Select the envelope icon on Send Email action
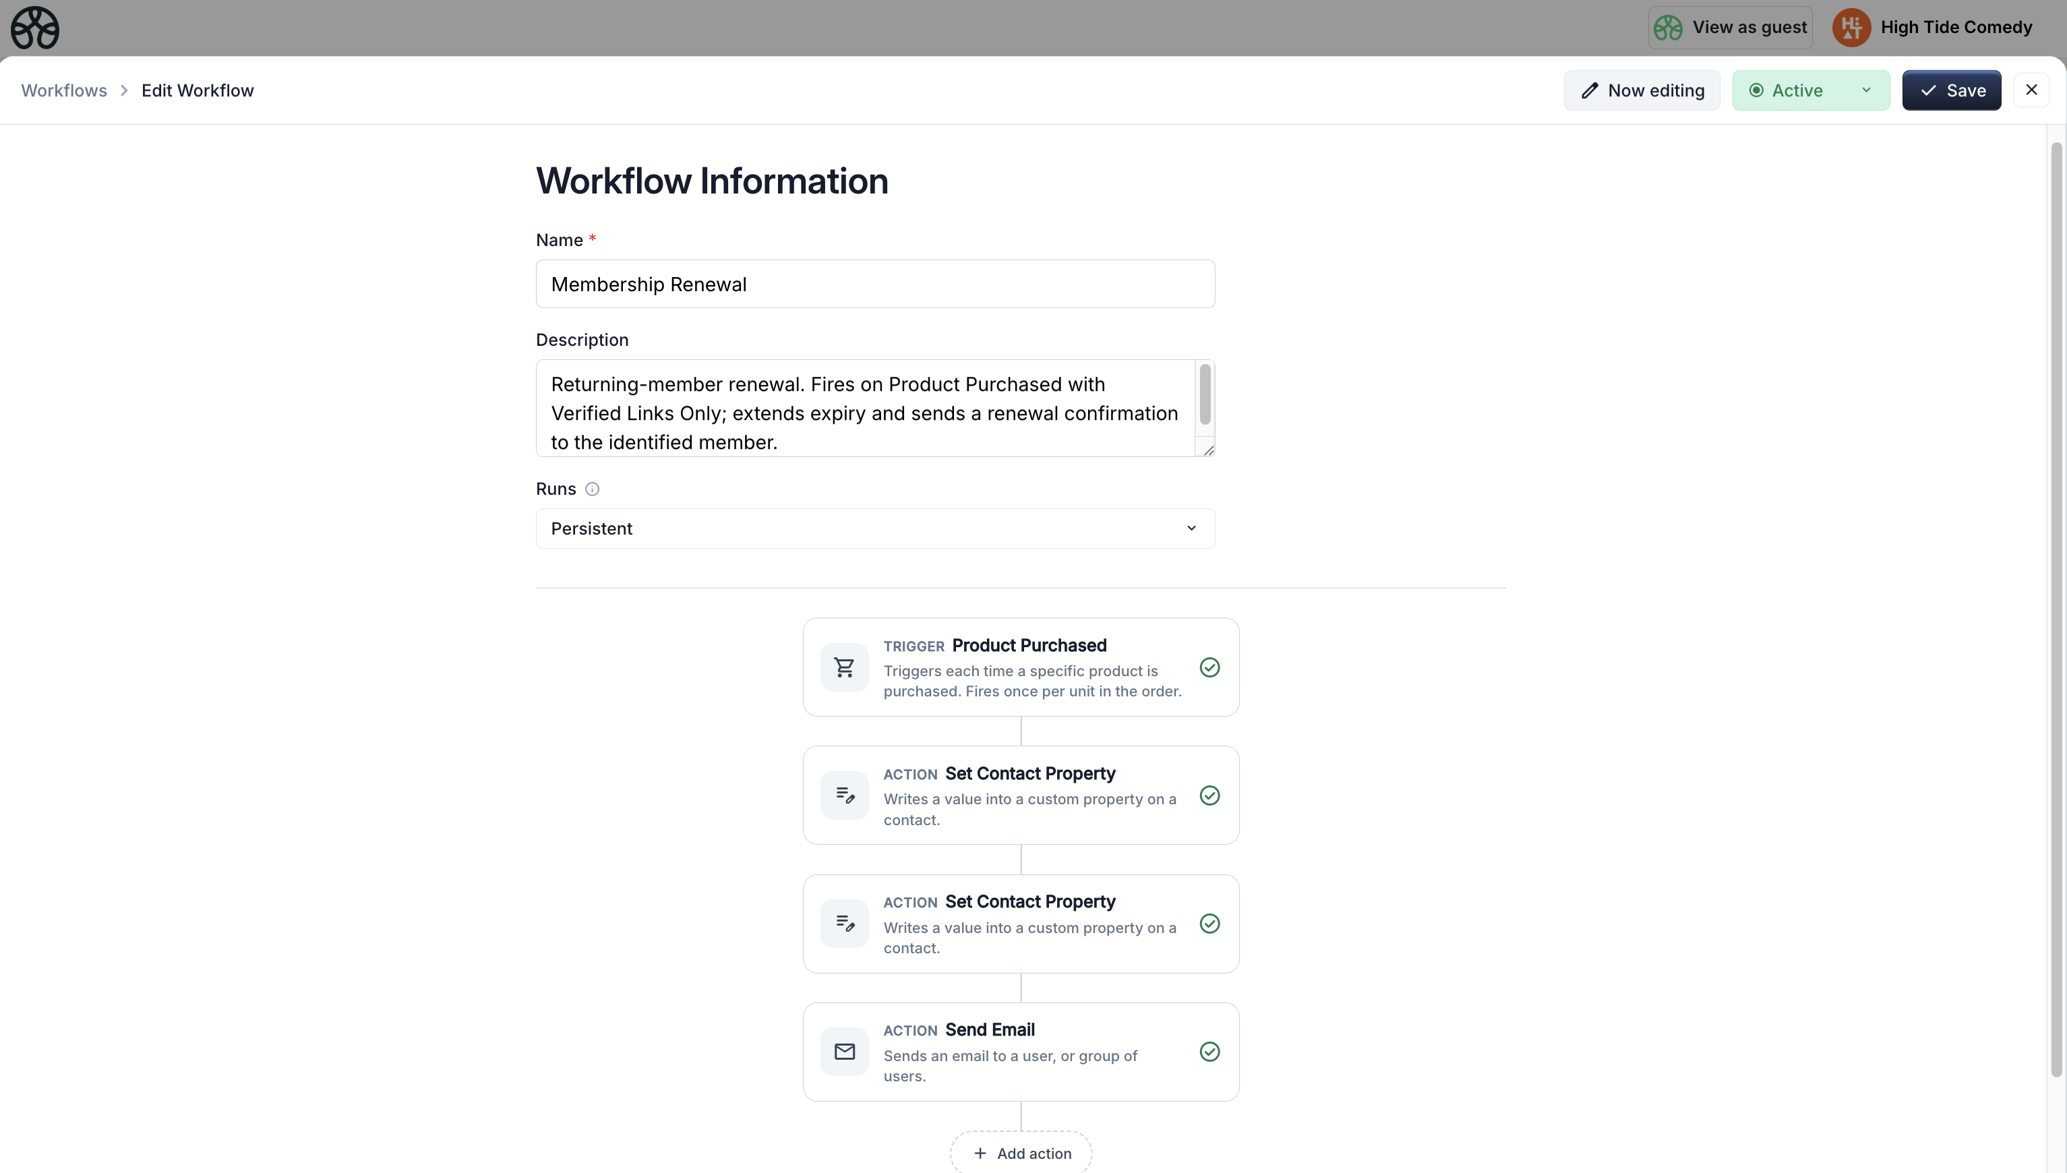2067x1173 pixels. click(844, 1050)
